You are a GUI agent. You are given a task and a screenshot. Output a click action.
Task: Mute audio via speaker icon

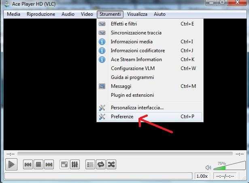pyautogui.click(x=208, y=168)
